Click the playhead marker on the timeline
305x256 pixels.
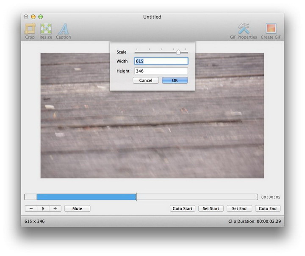click(x=136, y=197)
